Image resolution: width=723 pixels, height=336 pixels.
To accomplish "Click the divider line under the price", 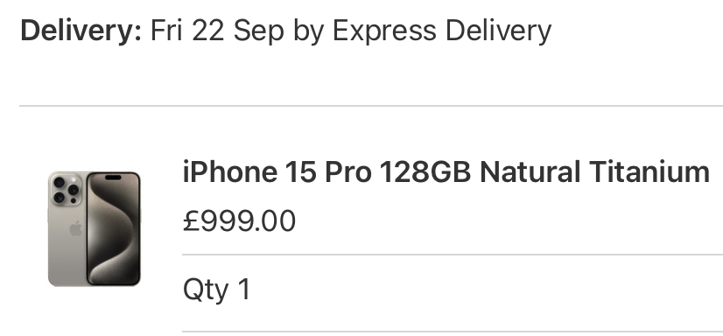I will coord(453,255).
